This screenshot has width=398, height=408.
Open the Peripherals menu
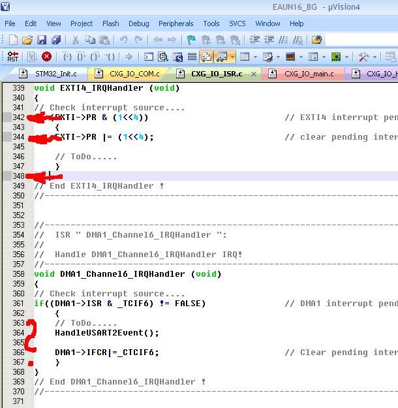[176, 24]
